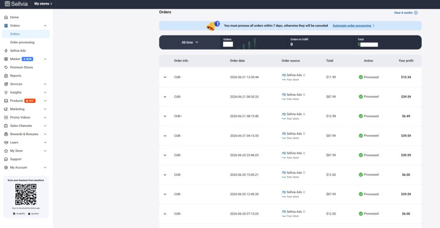Click the Sellvia app QR code

(x=26, y=194)
